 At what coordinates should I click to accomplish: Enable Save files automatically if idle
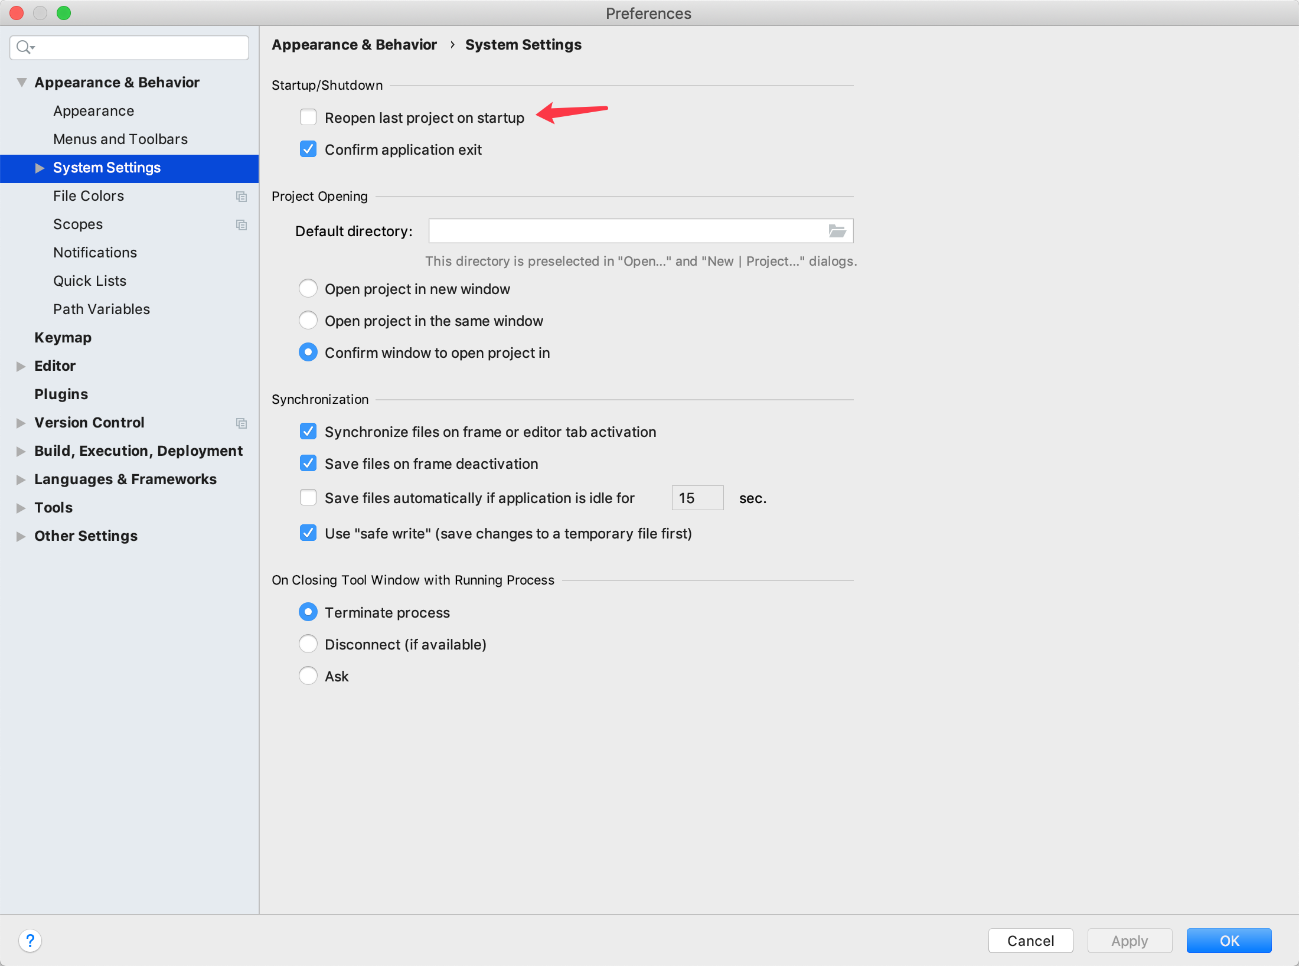308,498
